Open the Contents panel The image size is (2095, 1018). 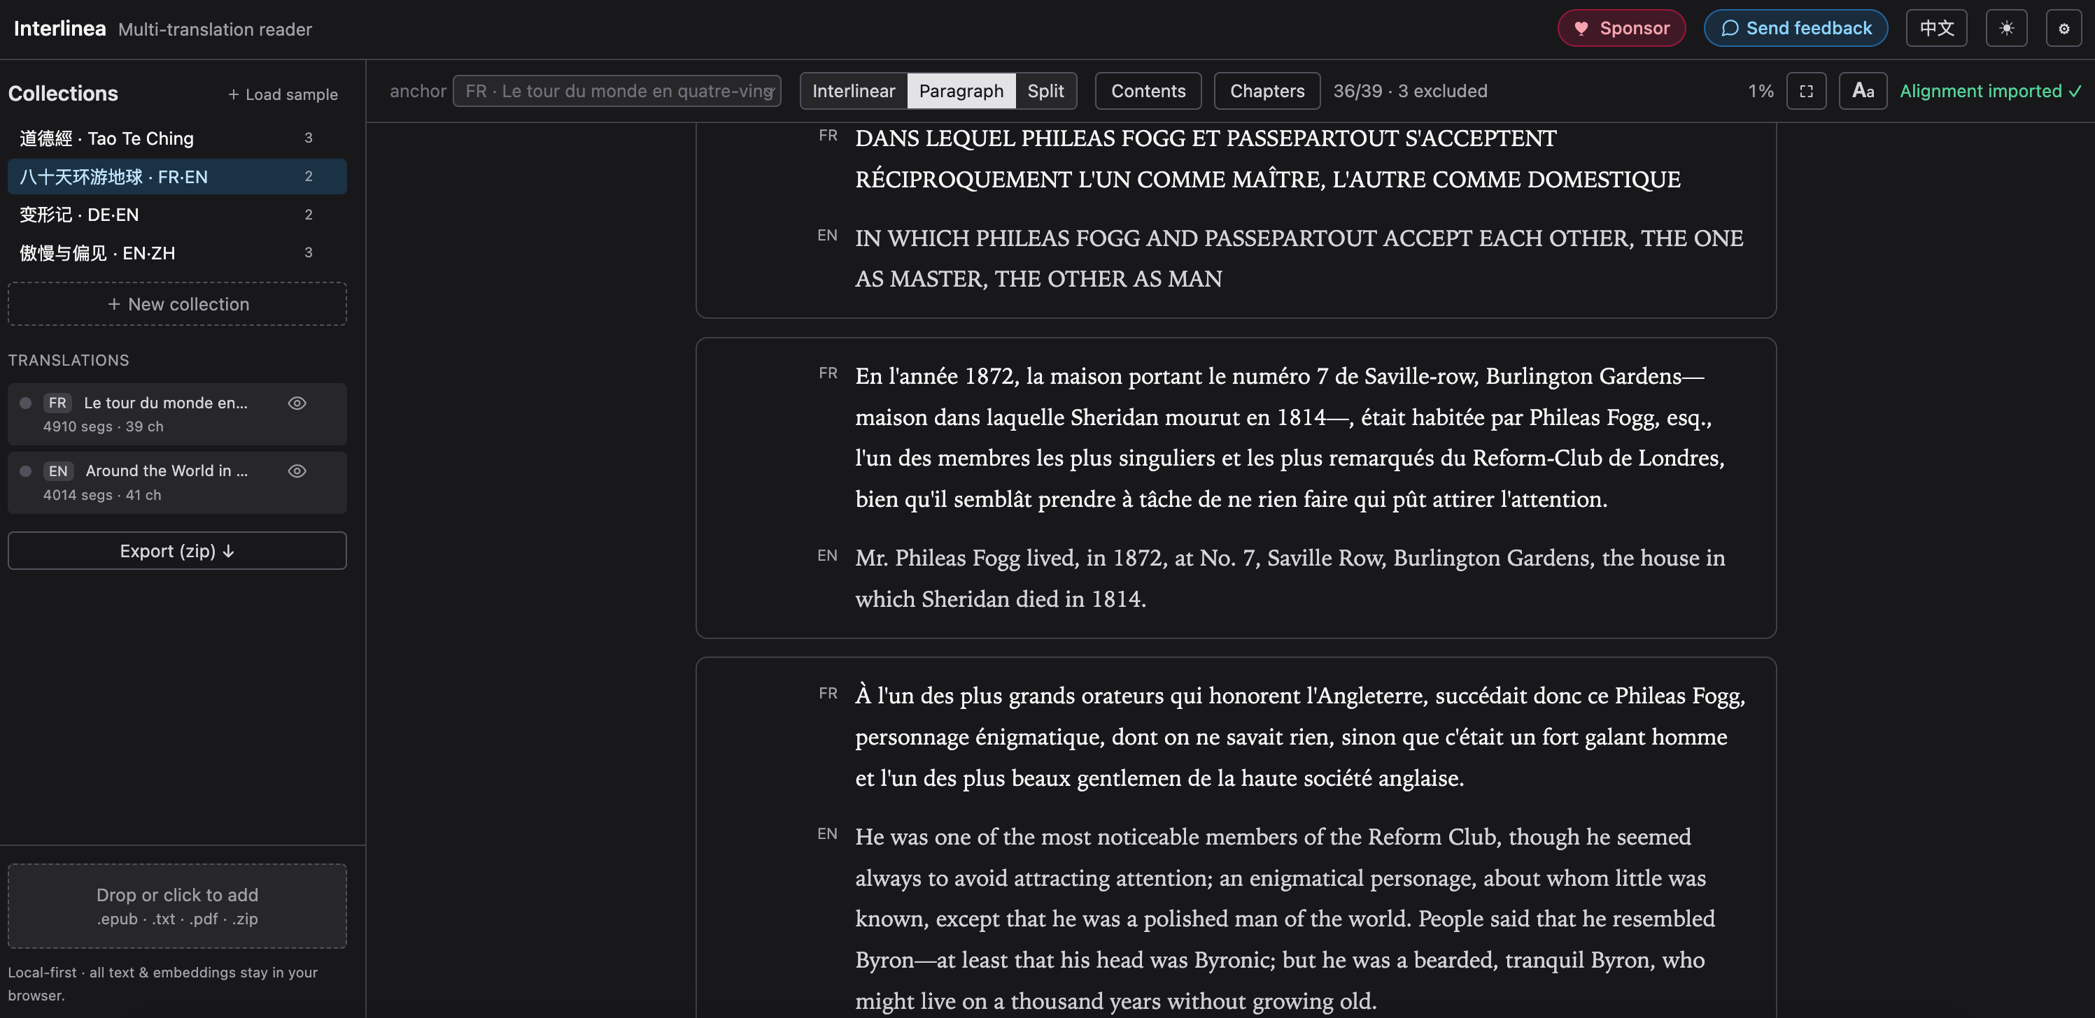(1148, 91)
